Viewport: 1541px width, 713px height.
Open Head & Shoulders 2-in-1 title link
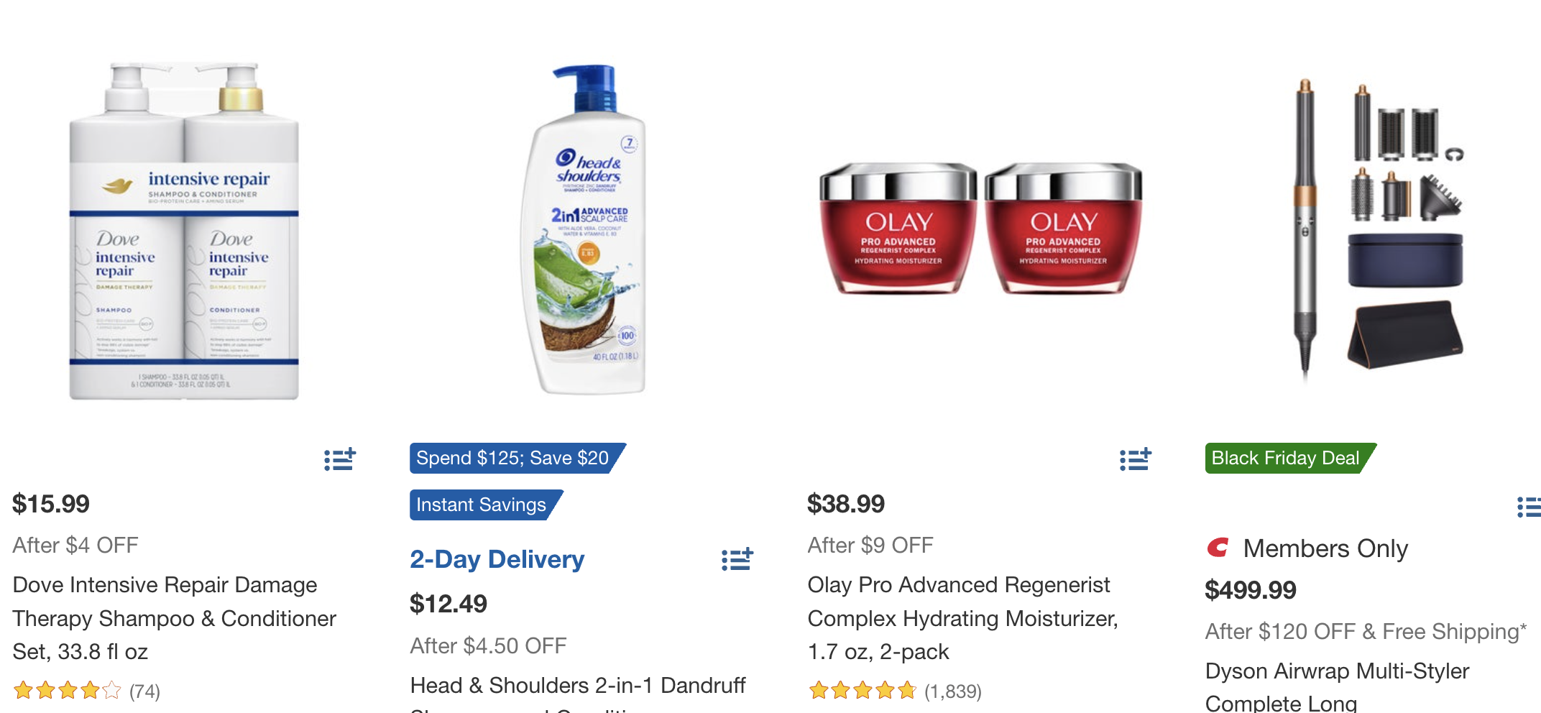tap(578, 686)
